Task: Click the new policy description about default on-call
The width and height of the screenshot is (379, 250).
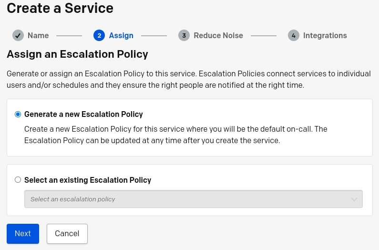Action: (x=176, y=135)
